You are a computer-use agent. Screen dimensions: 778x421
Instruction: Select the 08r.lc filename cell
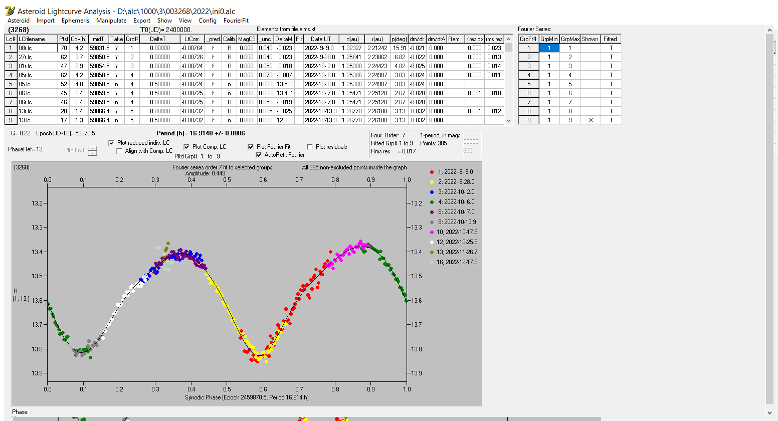click(x=38, y=48)
